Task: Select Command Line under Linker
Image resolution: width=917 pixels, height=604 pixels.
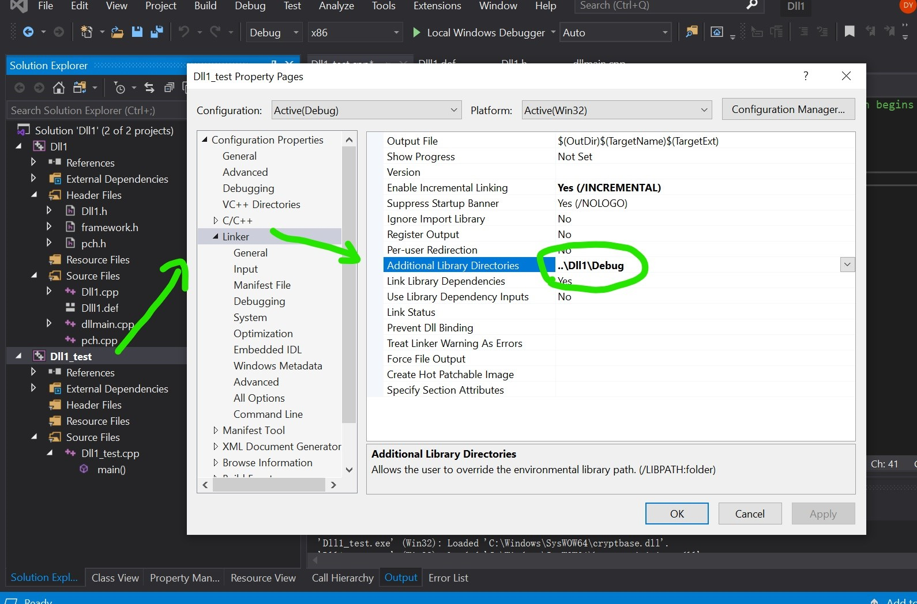Action: click(268, 414)
